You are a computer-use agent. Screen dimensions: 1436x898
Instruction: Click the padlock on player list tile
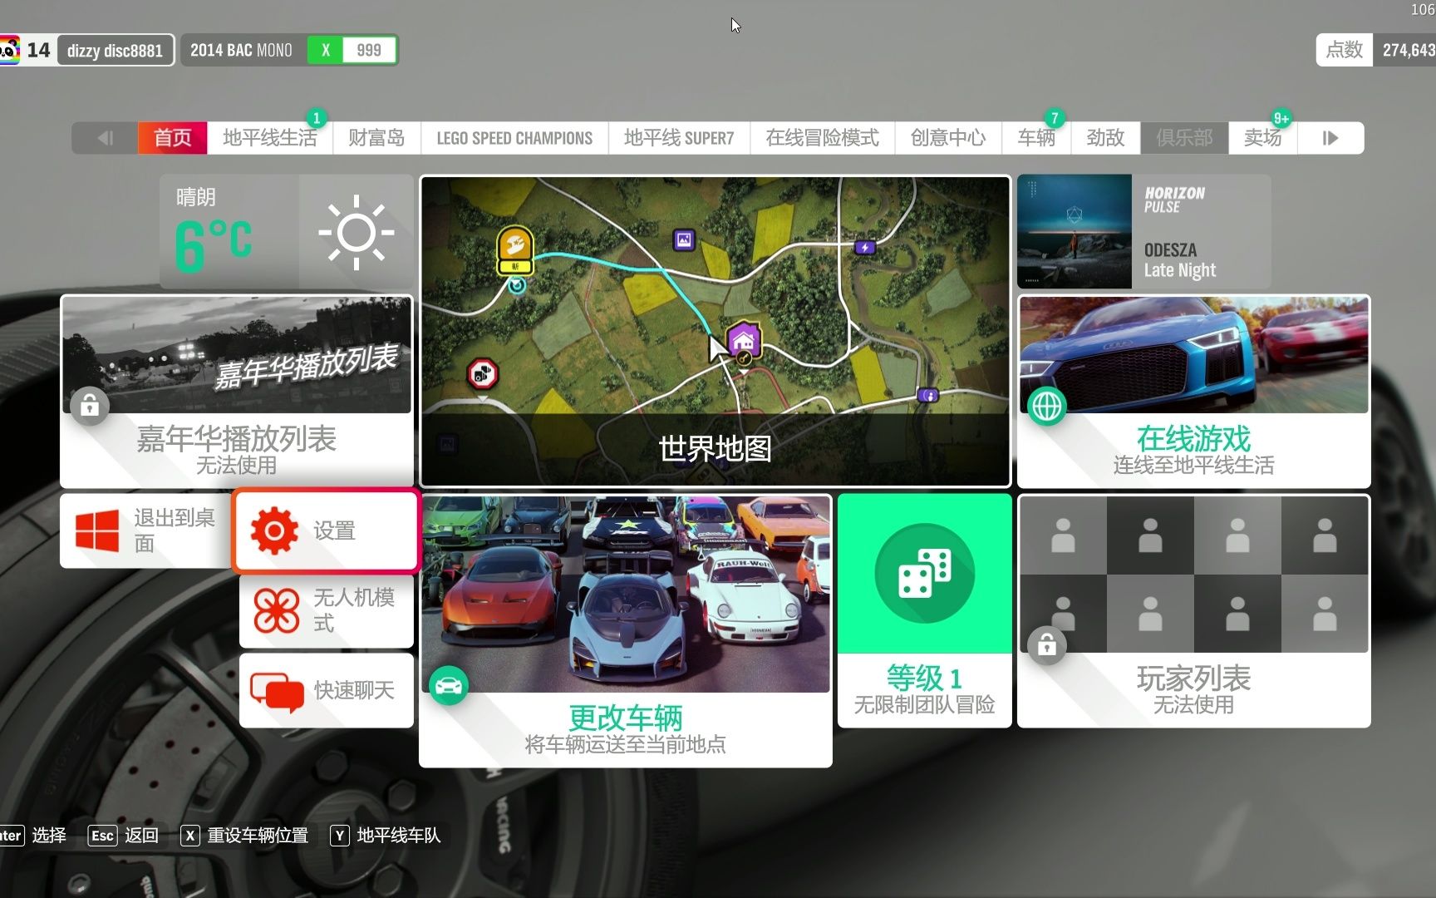(1047, 645)
